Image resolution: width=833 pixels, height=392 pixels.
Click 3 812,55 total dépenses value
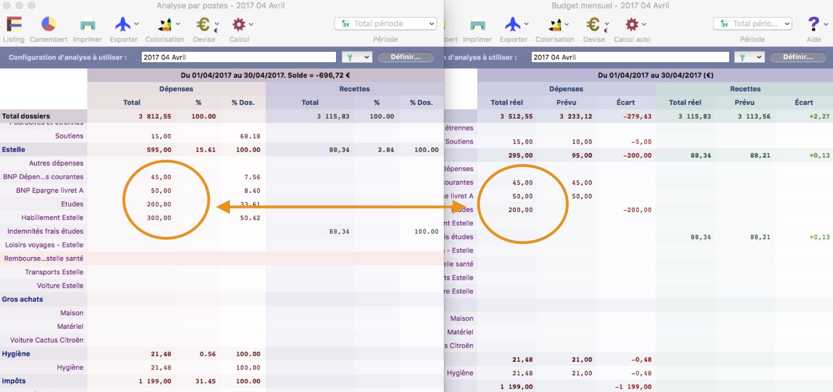tap(155, 116)
